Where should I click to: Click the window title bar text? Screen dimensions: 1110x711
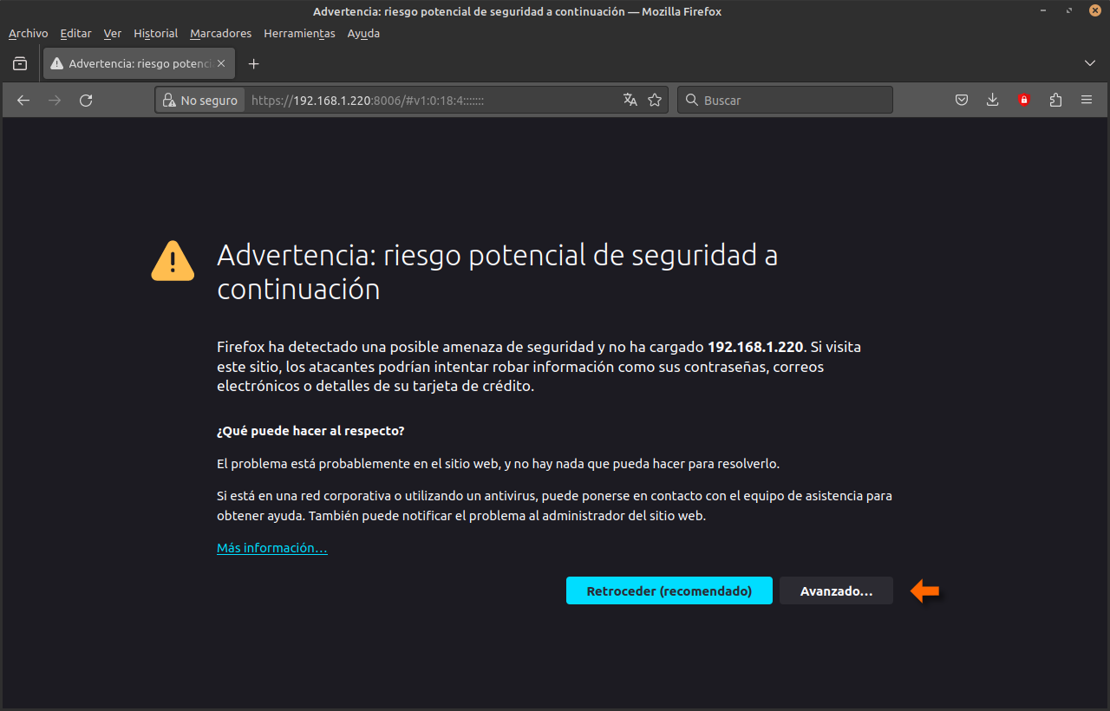coord(517,12)
